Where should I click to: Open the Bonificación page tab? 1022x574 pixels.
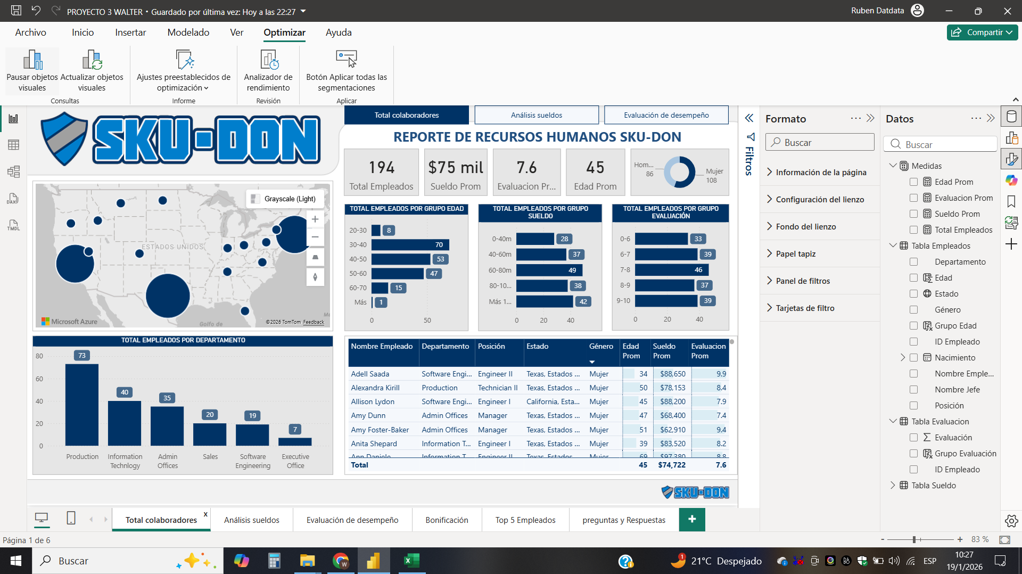pos(447,520)
